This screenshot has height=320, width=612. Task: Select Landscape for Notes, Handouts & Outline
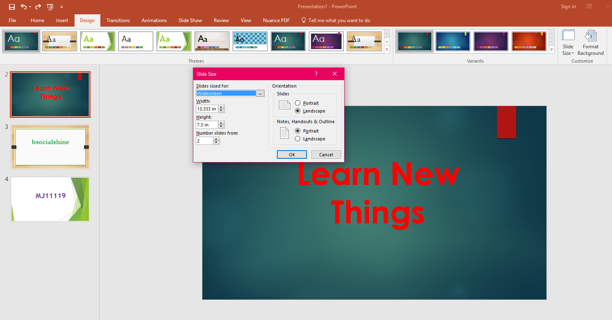[x=298, y=138]
